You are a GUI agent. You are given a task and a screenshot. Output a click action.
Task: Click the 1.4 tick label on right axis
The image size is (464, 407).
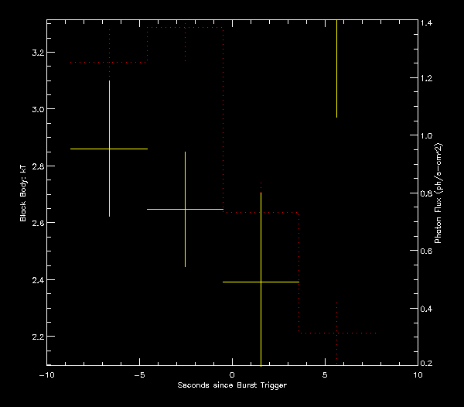(428, 24)
